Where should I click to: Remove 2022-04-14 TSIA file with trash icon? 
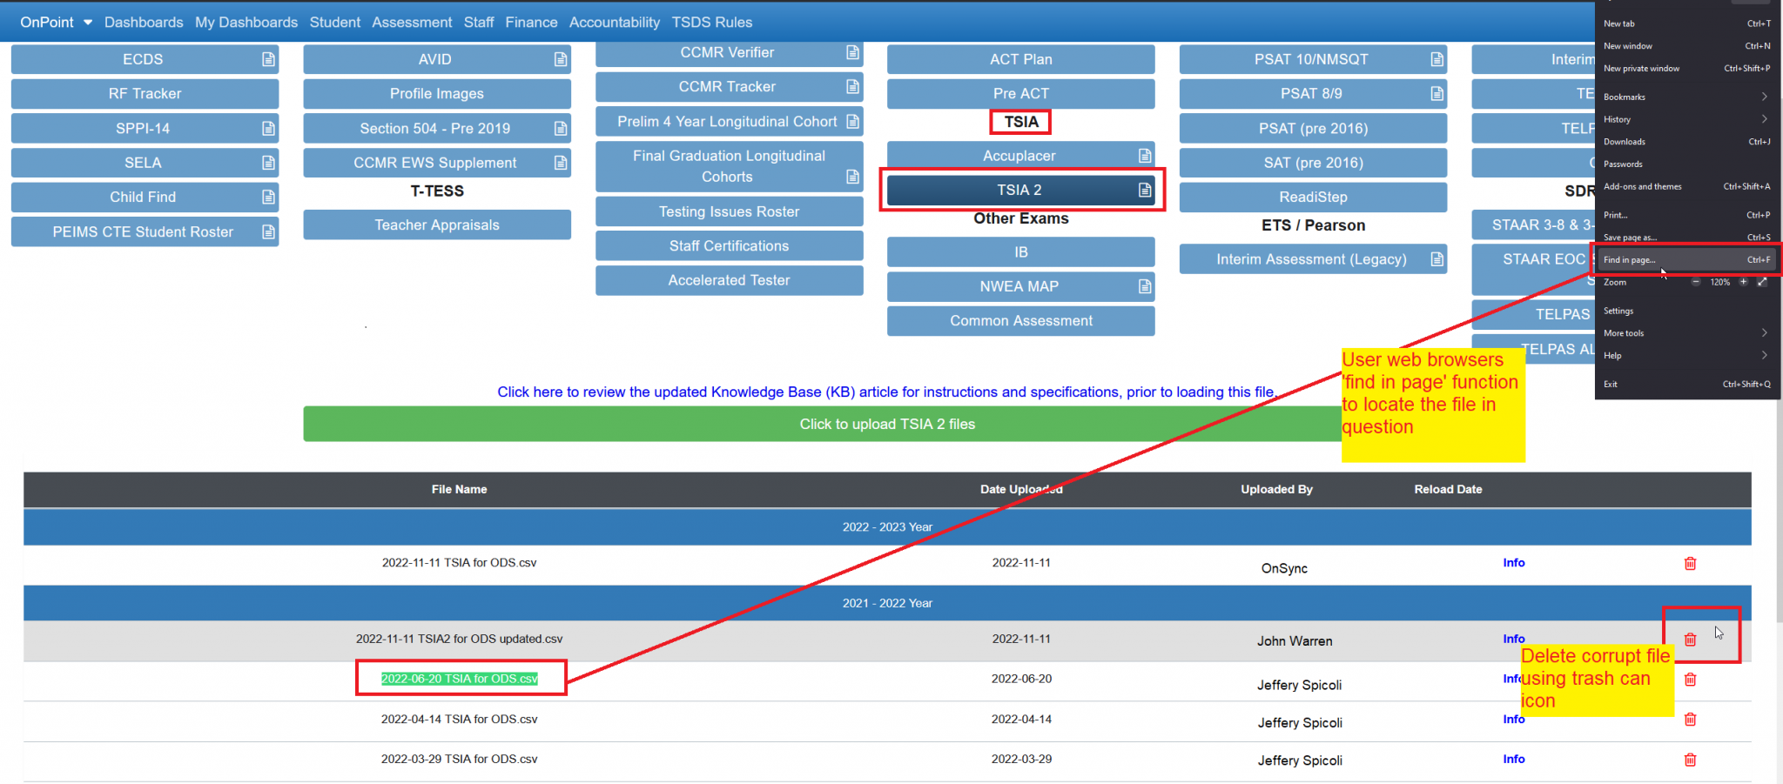(x=1690, y=719)
